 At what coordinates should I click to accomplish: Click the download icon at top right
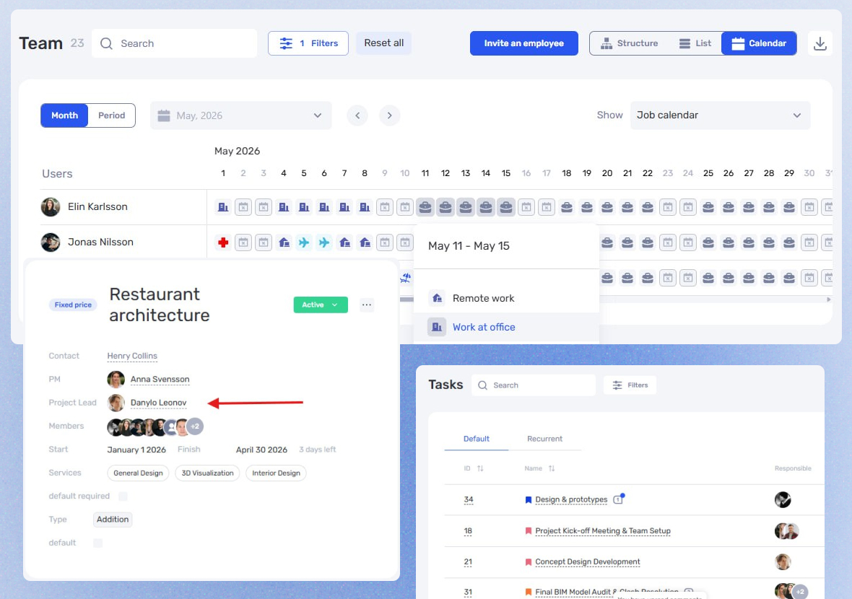click(x=820, y=43)
